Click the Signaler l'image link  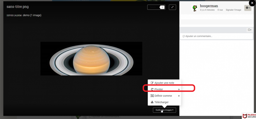(233, 10)
